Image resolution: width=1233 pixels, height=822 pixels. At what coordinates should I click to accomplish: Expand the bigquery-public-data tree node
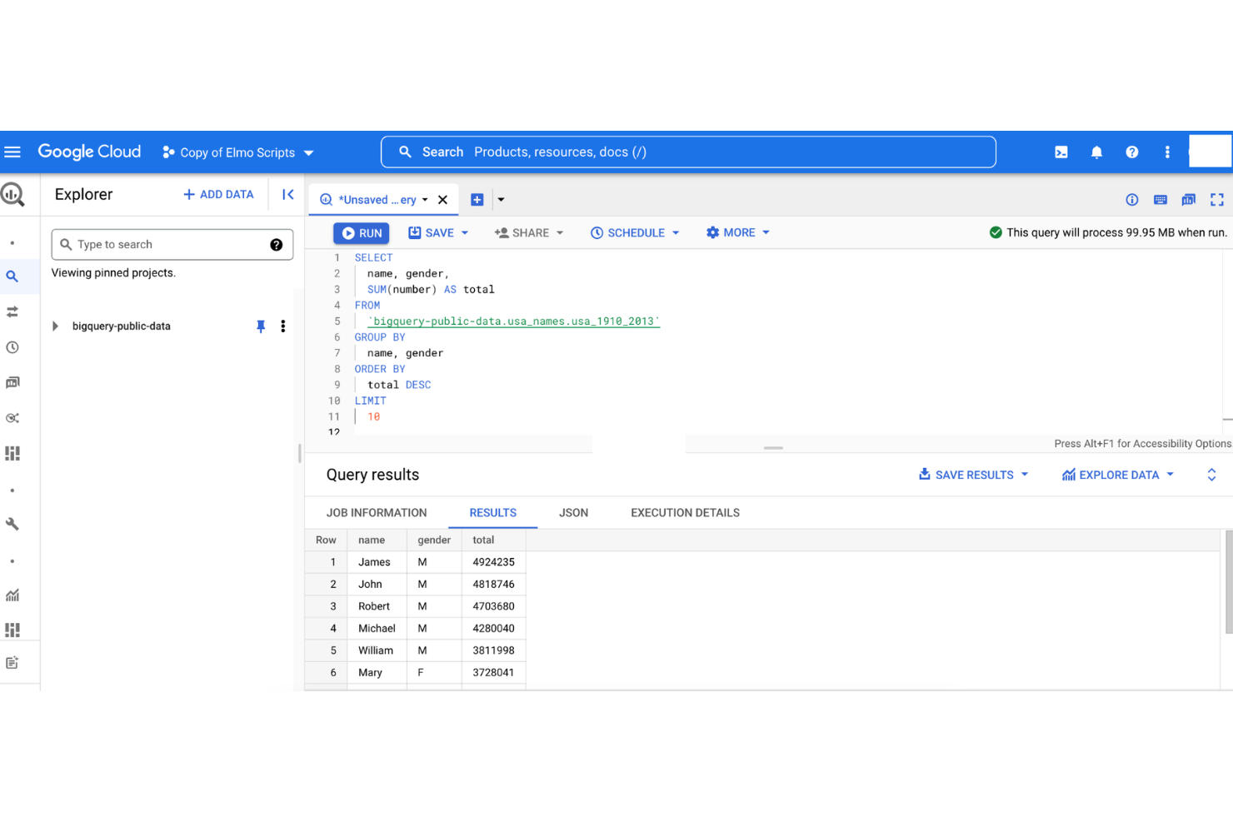55,326
